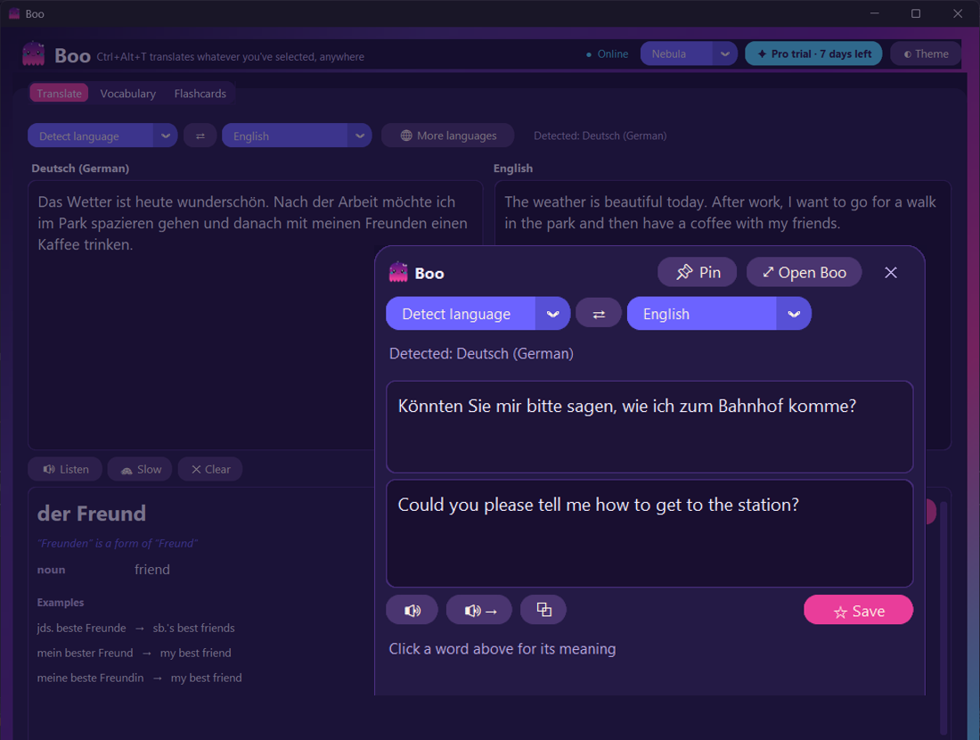Viewport: 980px width, 740px height.
Task: Play source audio speaker icon in popup
Action: pos(412,610)
